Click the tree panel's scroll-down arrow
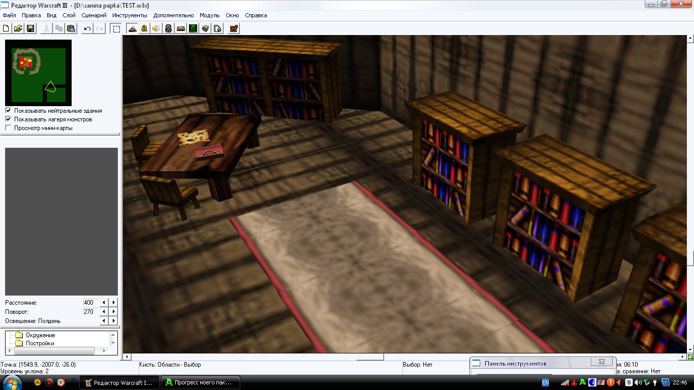694x390 pixels. tap(113, 343)
